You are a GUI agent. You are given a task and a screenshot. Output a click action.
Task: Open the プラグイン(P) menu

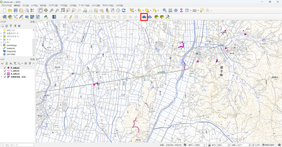[x=53, y=5]
